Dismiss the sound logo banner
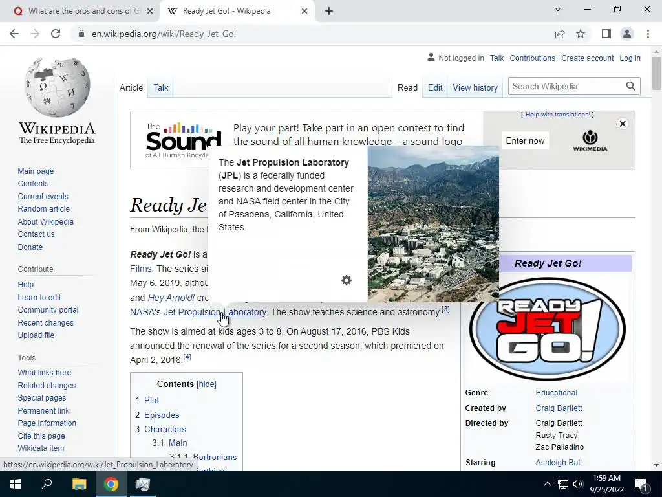This screenshot has height=497, width=662. [x=623, y=124]
